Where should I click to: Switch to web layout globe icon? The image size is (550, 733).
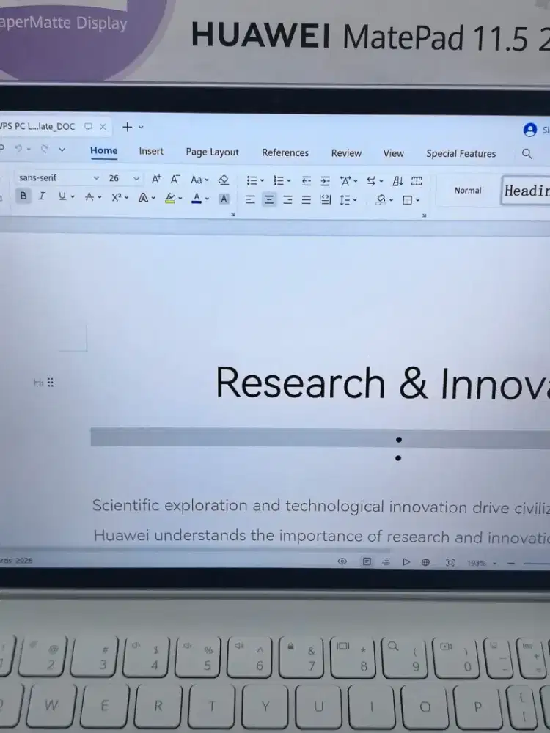pos(425,562)
